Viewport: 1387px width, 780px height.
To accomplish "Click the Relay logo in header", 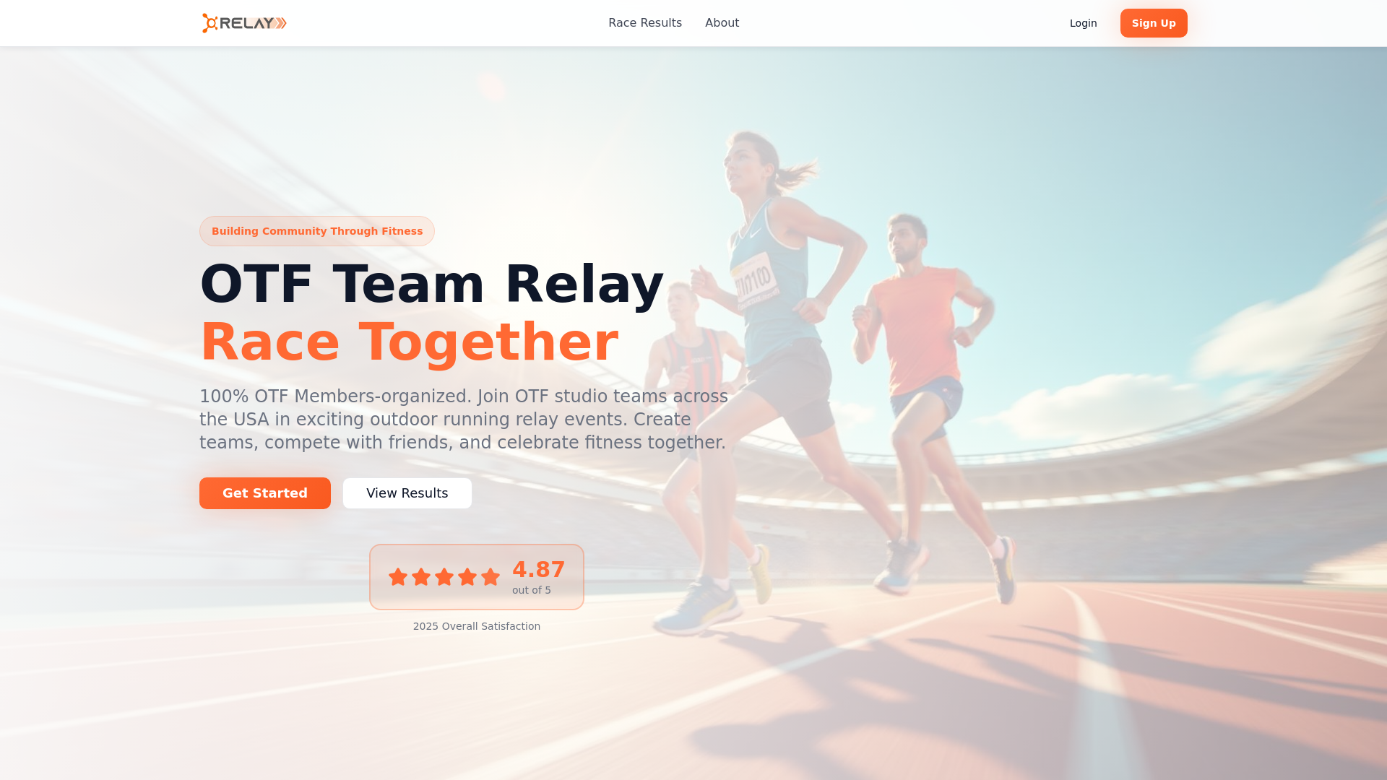I will [x=244, y=23].
